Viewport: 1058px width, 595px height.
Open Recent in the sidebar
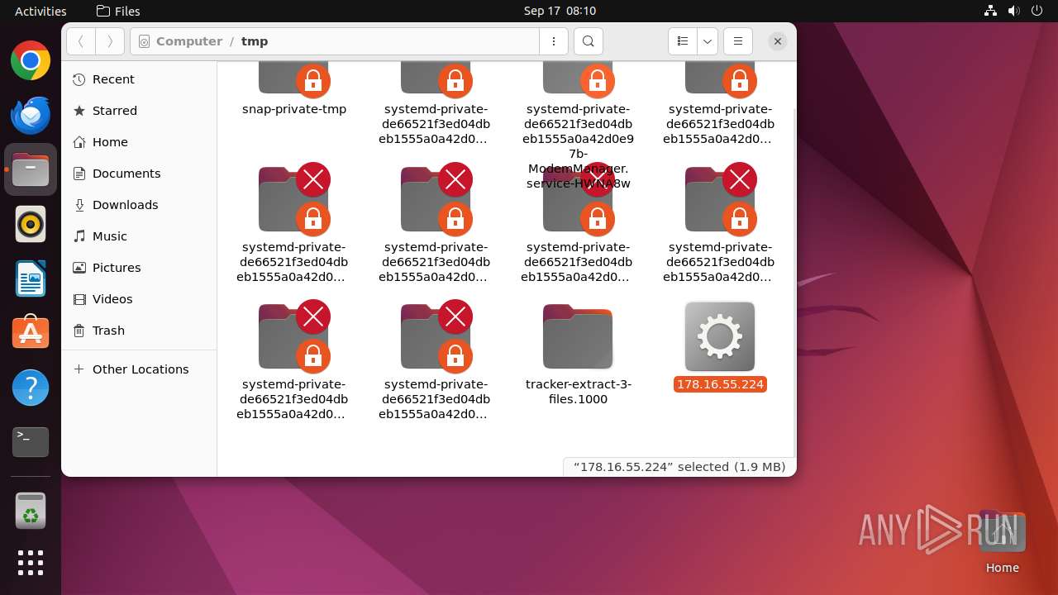139,79
